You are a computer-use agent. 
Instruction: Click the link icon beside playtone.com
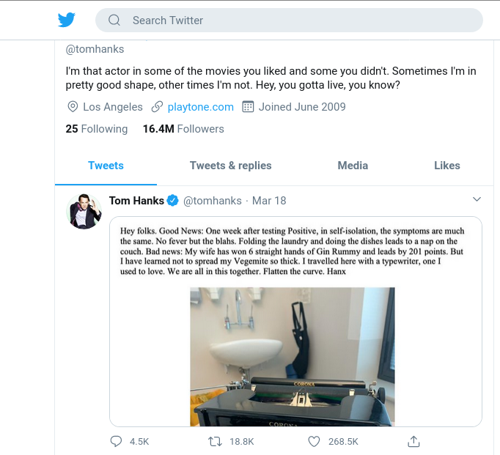157,107
